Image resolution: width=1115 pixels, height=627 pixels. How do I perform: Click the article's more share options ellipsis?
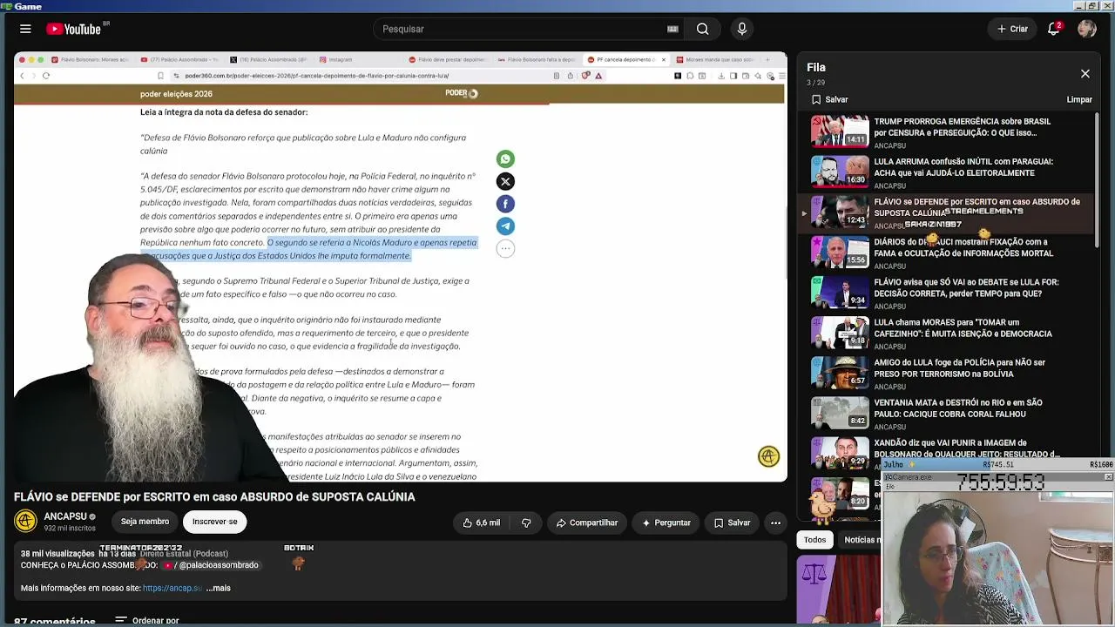point(505,248)
